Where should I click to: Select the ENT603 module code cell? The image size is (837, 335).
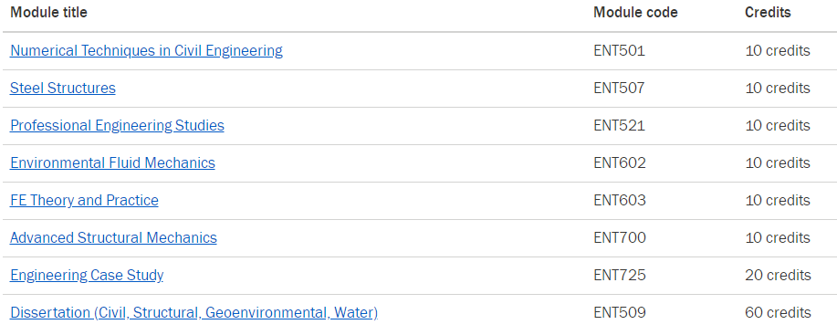coord(620,200)
